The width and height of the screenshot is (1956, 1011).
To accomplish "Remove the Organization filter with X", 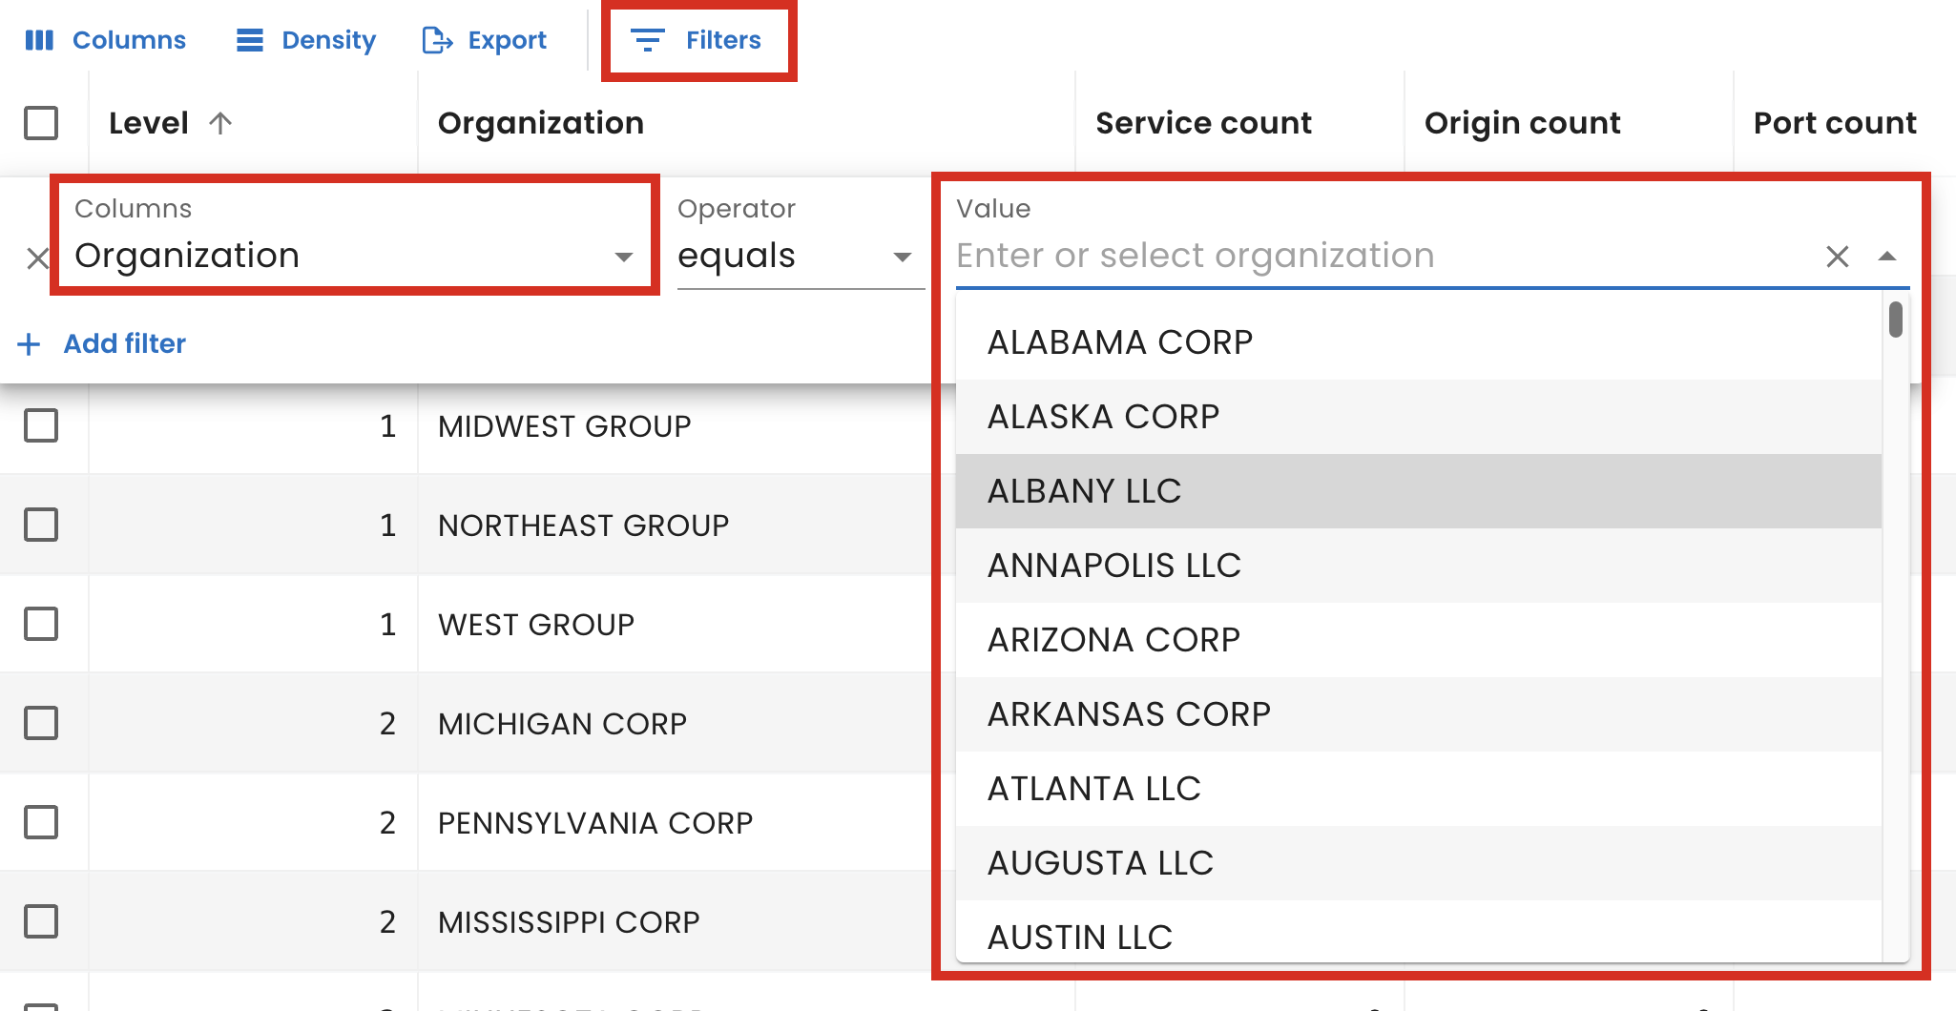I will (x=37, y=258).
